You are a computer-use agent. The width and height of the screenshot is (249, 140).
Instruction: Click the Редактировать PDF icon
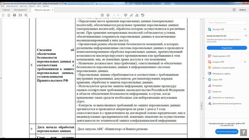[x=209, y=56]
